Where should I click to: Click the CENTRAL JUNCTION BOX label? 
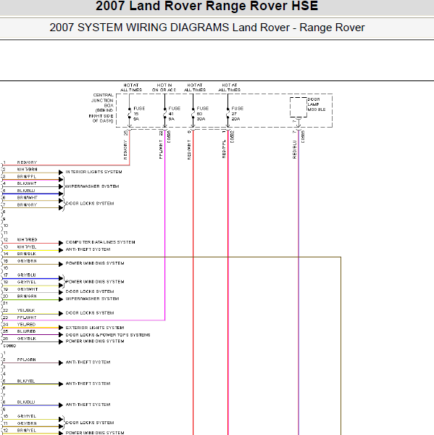pyautogui.click(x=101, y=108)
